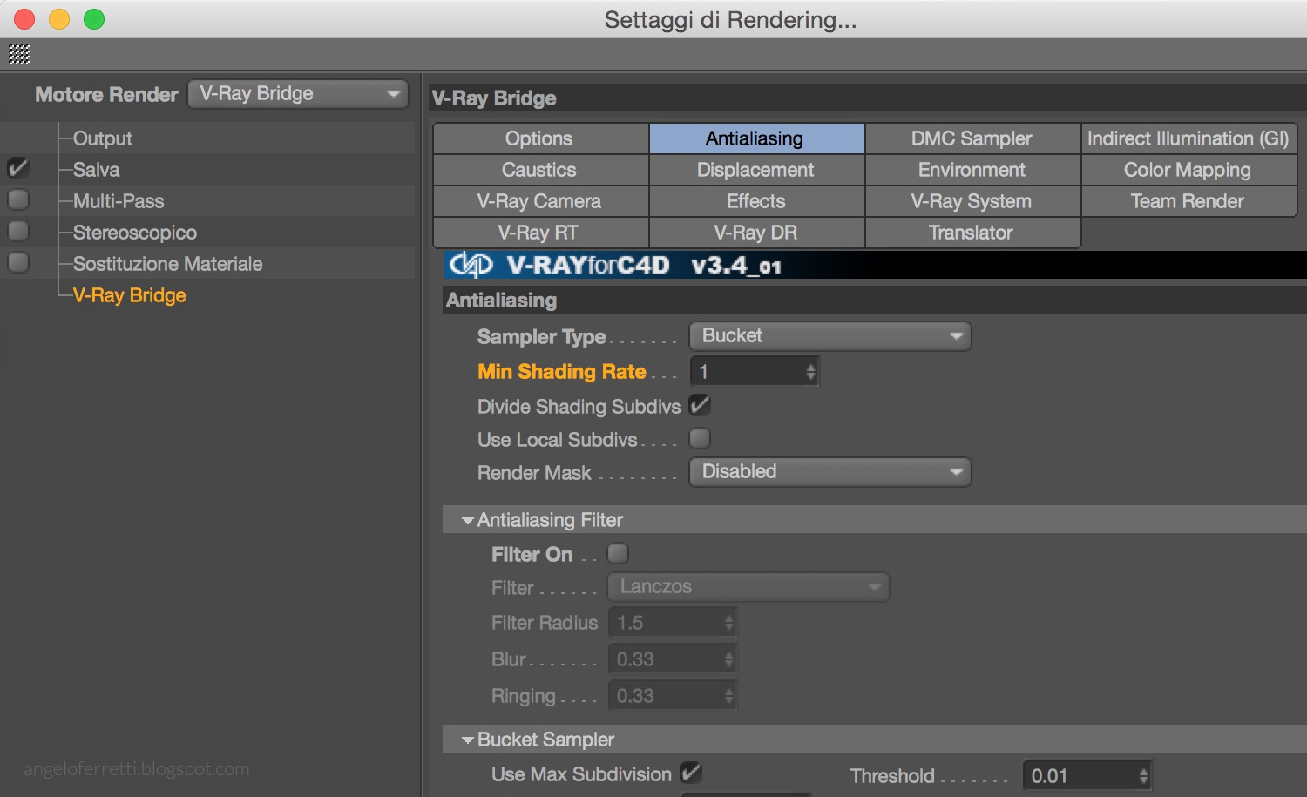Viewport: 1307px width, 797px height.
Task: Enable the Multi-Pass checkbox
Action: [18, 199]
